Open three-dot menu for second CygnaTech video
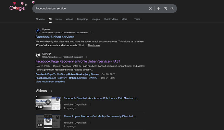This screenshot has width=224, height=130. [x=90, y=123]
